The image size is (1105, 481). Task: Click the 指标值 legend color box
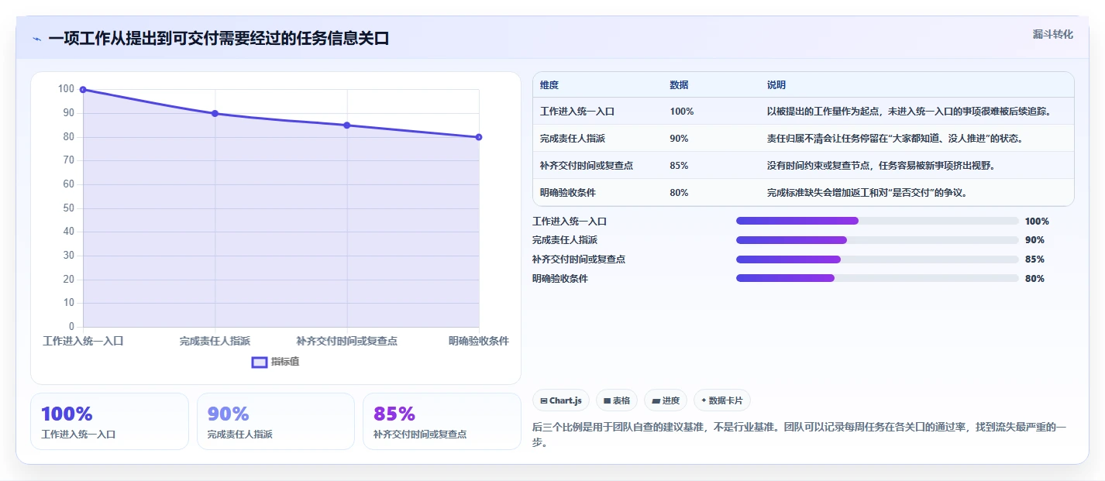click(260, 362)
